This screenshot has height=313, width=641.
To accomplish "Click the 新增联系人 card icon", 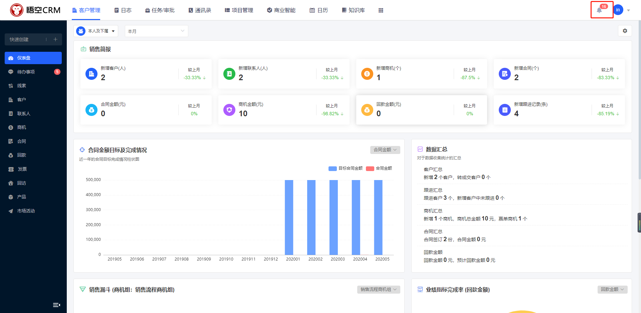I will click(229, 74).
